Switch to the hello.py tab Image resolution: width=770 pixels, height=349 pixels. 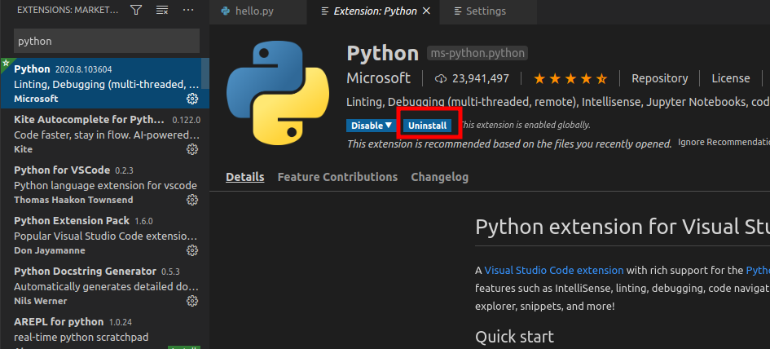[257, 11]
